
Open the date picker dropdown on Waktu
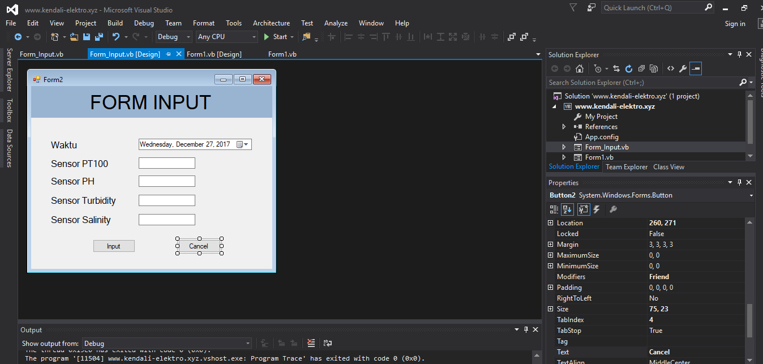[x=246, y=144]
